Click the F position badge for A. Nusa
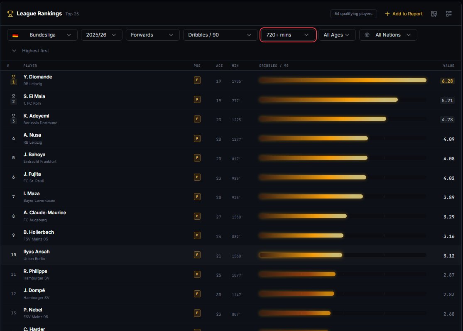Screen dimensions: 463x331 pyautogui.click(x=197, y=138)
